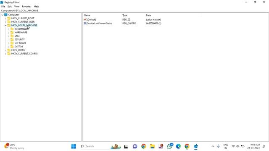The height and width of the screenshot is (151, 269).
Task: Select the HKEY_CURRENT_USER key
Action: [23, 22]
